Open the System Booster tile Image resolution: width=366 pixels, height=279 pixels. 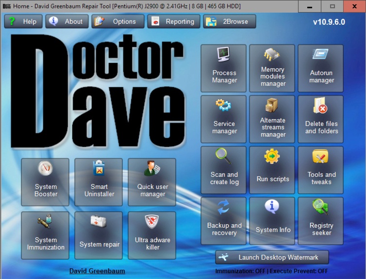click(x=46, y=182)
